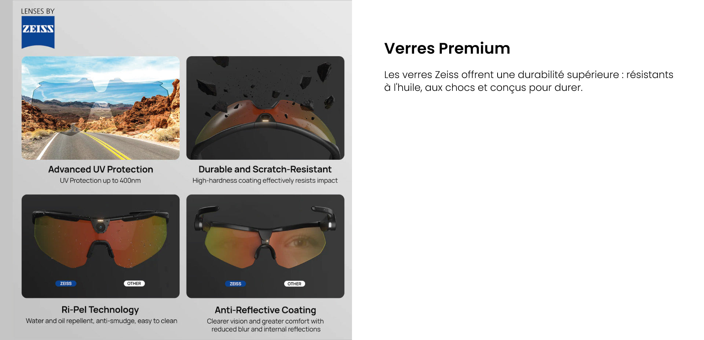The width and height of the screenshot is (704, 340).
Task: Click the 'Anti-Reflective Coating' heading
Action: 265,310
